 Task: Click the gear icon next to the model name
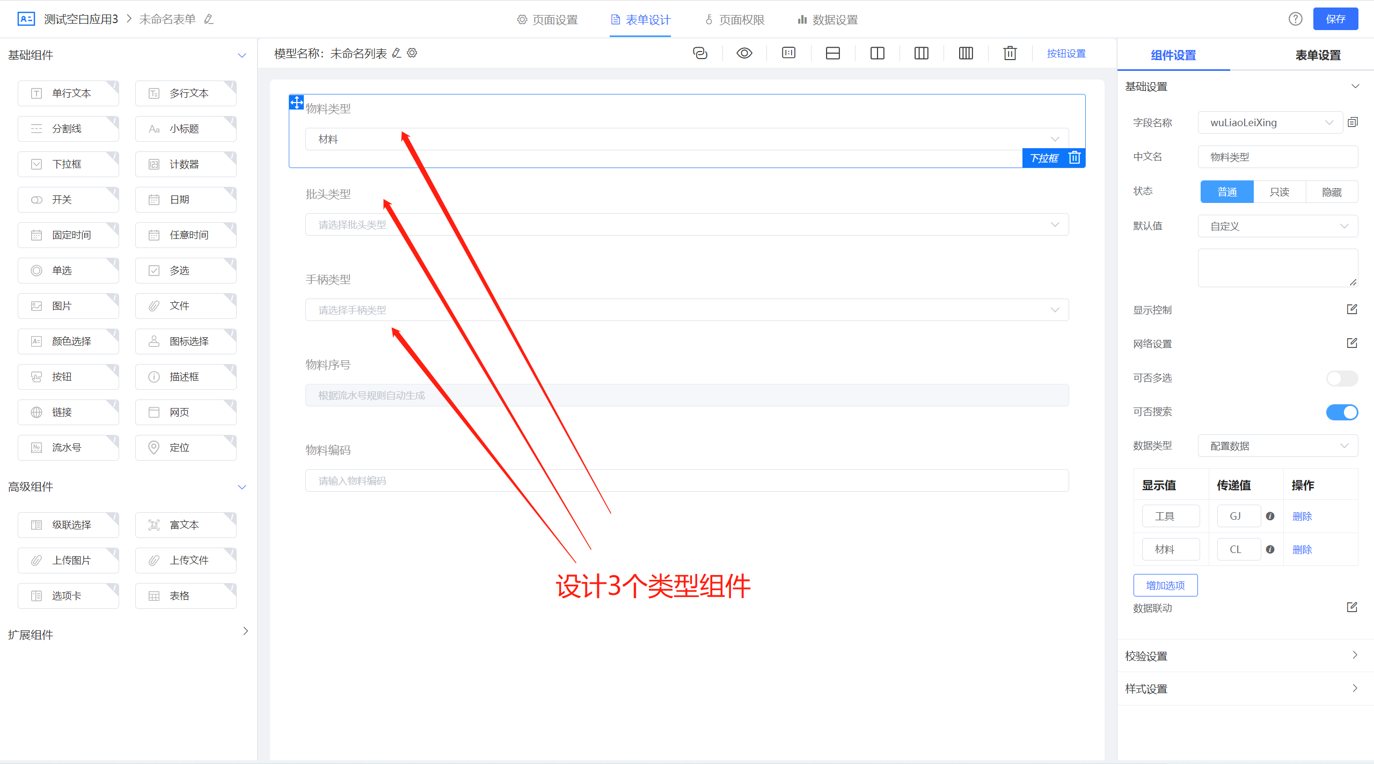412,53
